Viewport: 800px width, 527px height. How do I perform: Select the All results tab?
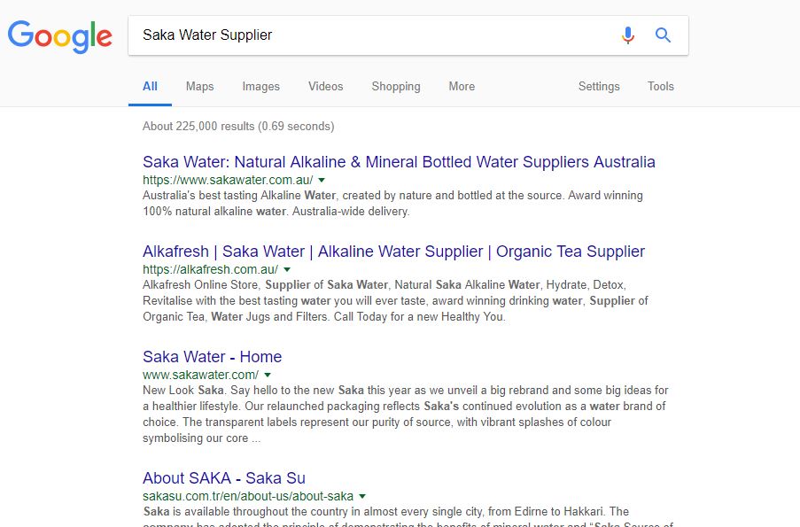150,86
